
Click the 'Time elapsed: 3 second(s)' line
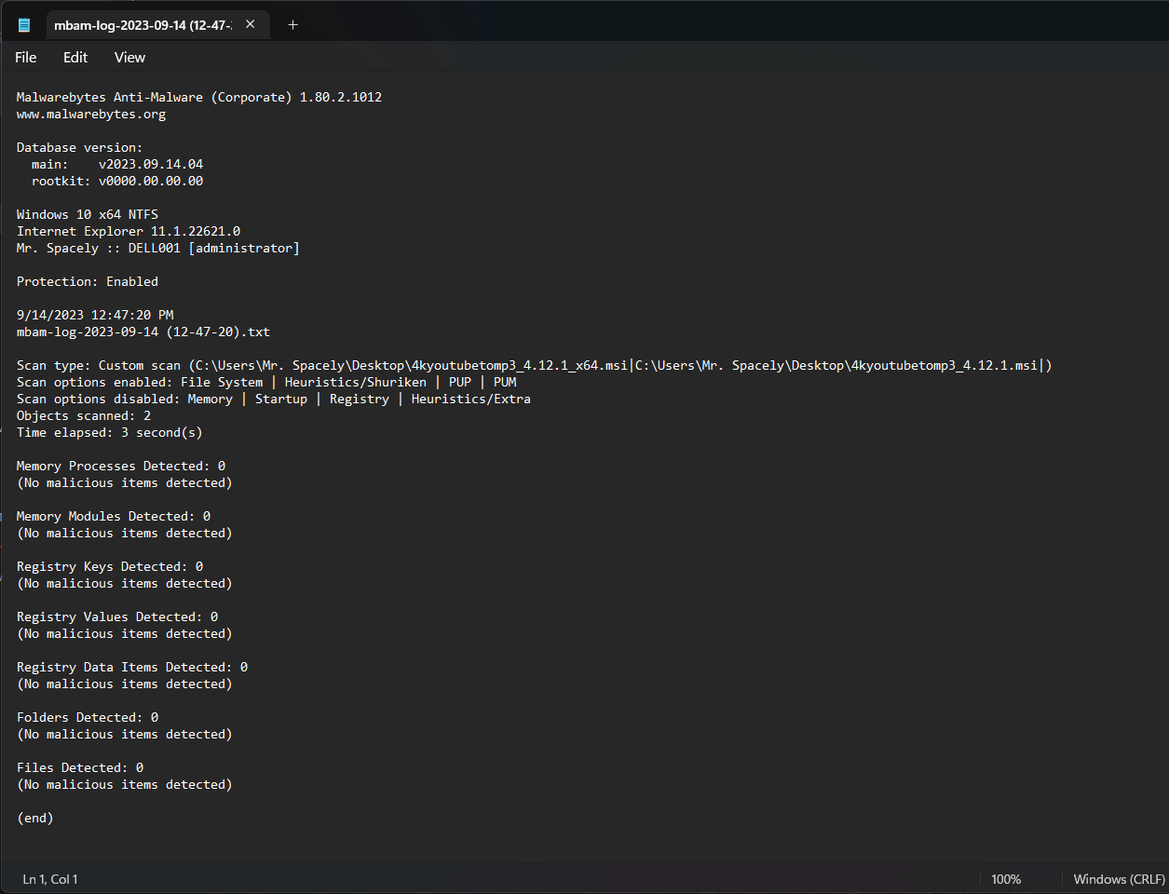(110, 432)
